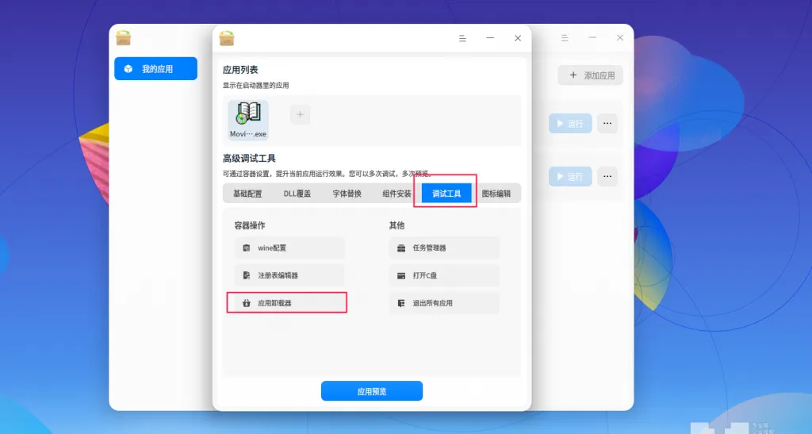The width and height of the screenshot is (812, 434).
Task: Click 添加应用 in the back window
Action: (590, 75)
